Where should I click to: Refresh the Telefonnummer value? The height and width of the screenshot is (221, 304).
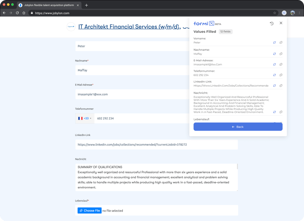274,75
